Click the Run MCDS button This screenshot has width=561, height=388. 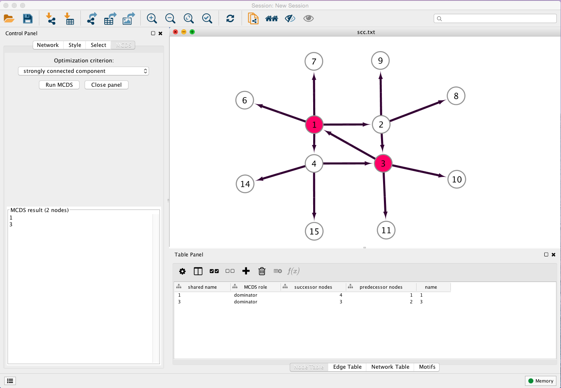coord(59,85)
